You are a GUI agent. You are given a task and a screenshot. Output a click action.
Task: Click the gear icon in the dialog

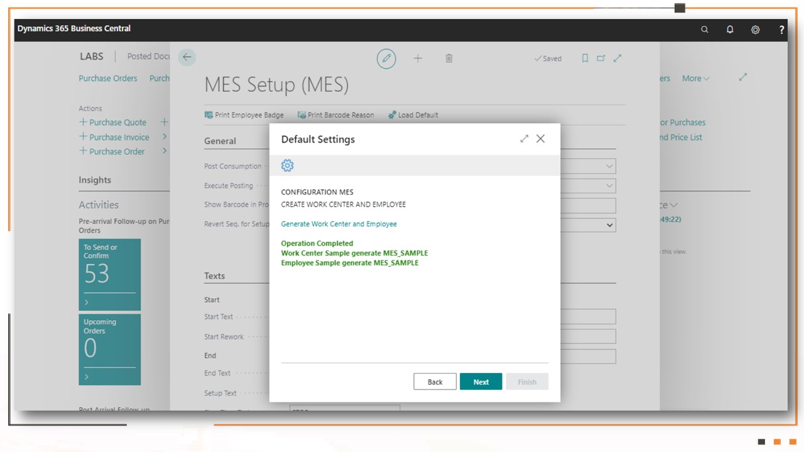point(287,166)
